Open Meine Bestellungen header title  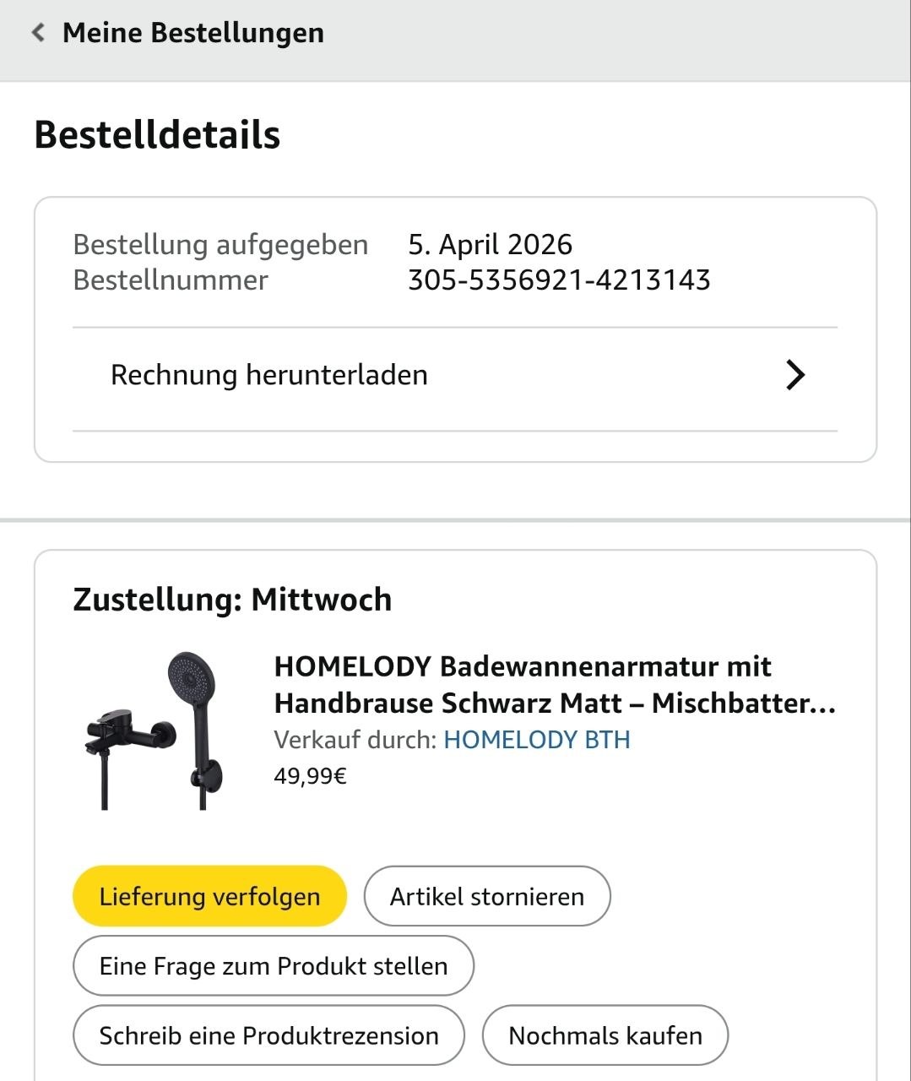pyautogui.click(x=193, y=33)
